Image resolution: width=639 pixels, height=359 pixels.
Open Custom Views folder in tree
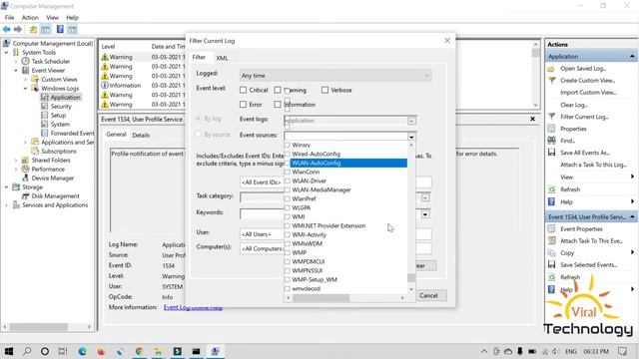(59, 80)
